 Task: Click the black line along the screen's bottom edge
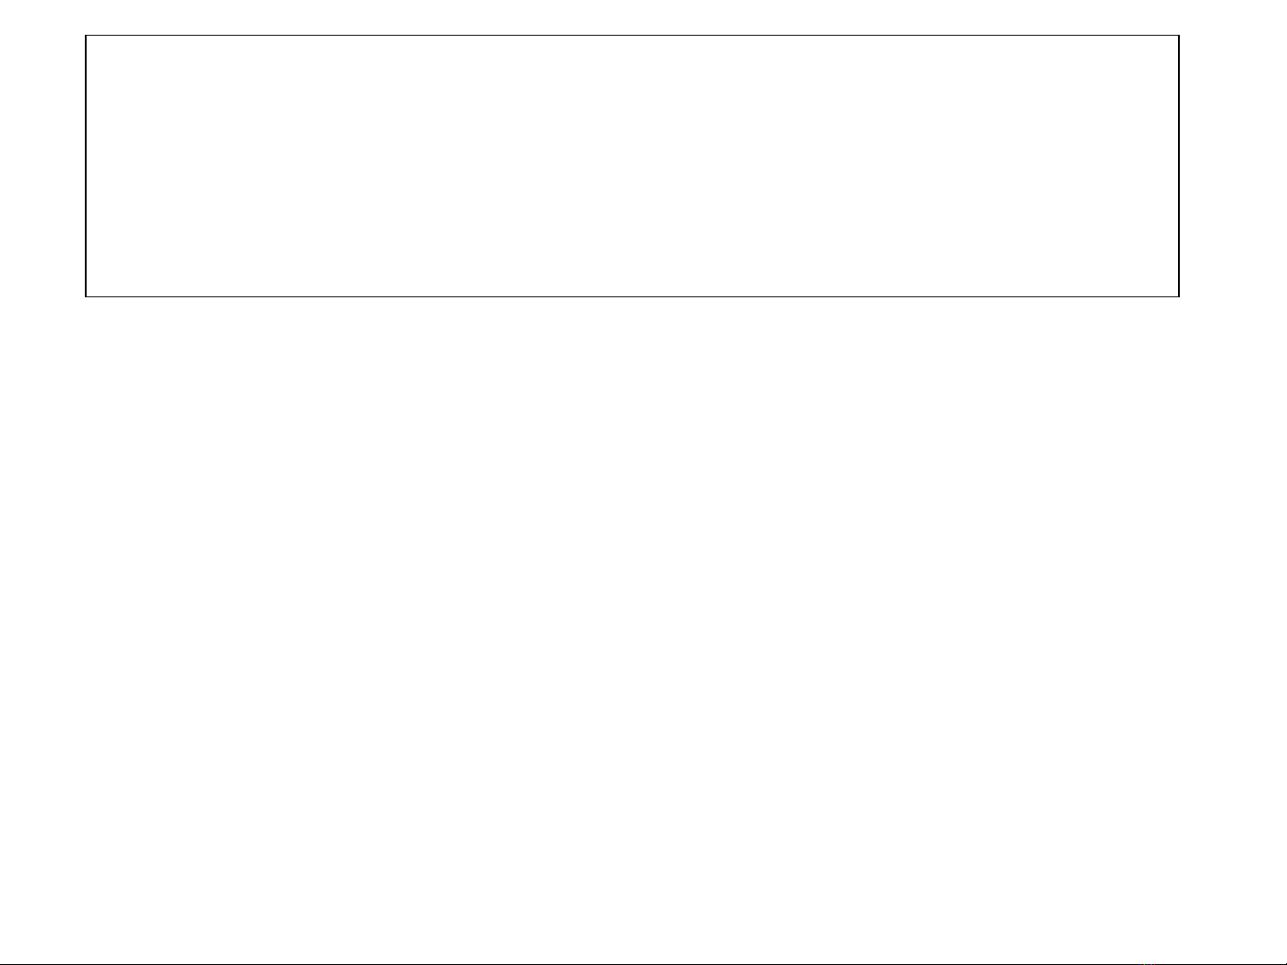coord(625,963)
